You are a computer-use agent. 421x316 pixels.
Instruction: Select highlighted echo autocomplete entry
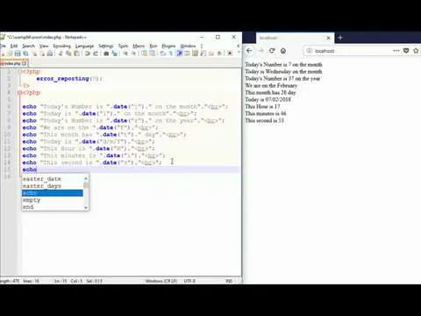(x=53, y=193)
